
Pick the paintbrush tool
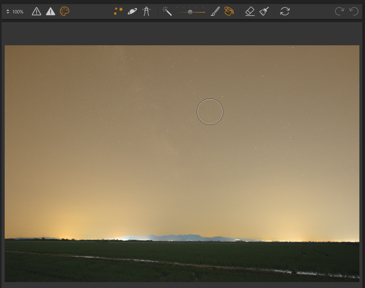point(215,11)
